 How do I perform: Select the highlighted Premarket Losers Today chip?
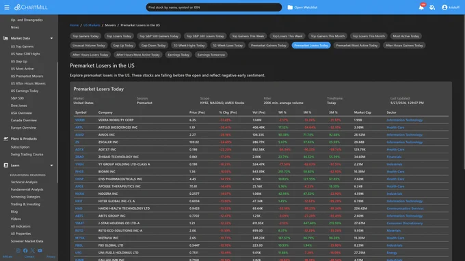click(311, 45)
